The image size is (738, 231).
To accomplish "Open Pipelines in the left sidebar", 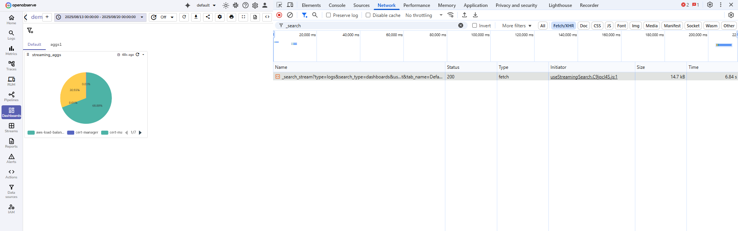I will pos(11,96).
